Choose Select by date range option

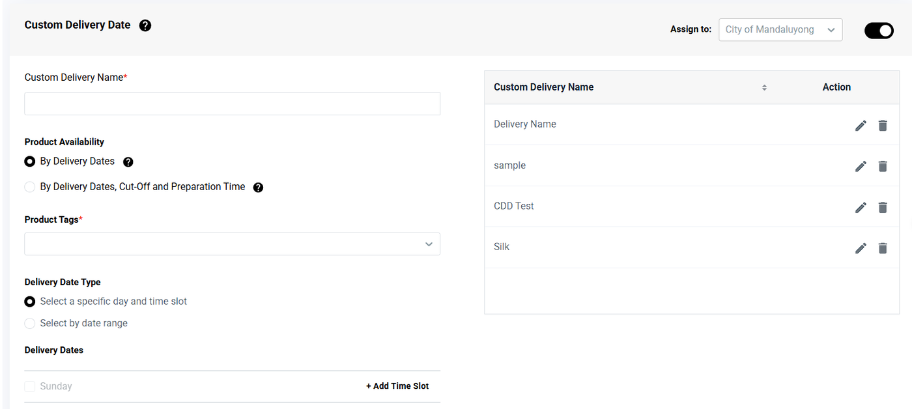pyautogui.click(x=30, y=324)
